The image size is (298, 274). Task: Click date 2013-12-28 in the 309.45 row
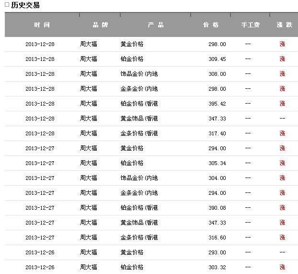[x=40, y=59]
